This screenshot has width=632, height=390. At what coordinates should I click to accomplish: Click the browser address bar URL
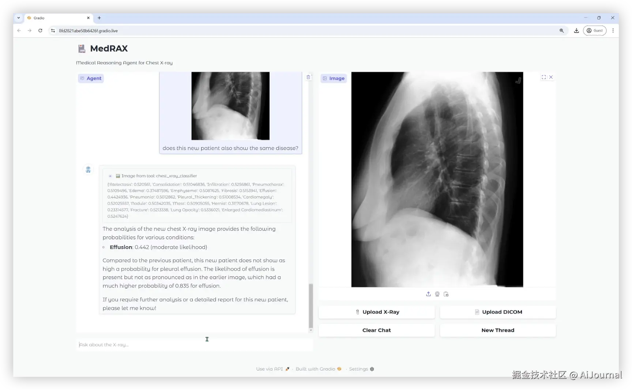tap(88, 31)
